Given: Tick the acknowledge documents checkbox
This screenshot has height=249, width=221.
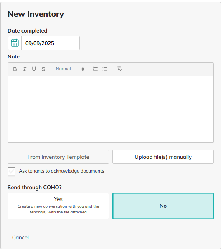Looking at the screenshot, I should pos(11,171).
